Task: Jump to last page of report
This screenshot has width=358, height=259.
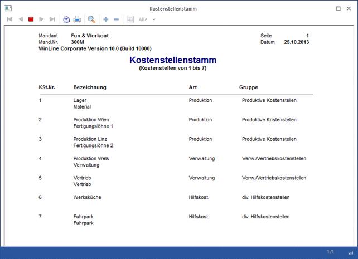Action: coord(52,19)
